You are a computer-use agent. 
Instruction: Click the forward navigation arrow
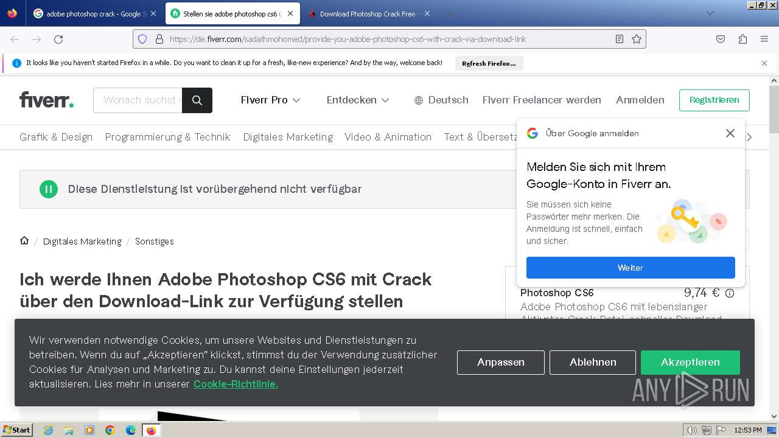click(x=37, y=39)
